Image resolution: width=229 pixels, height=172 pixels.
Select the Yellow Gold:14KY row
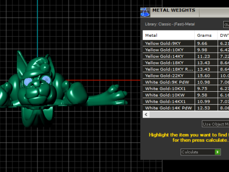point(186,56)
